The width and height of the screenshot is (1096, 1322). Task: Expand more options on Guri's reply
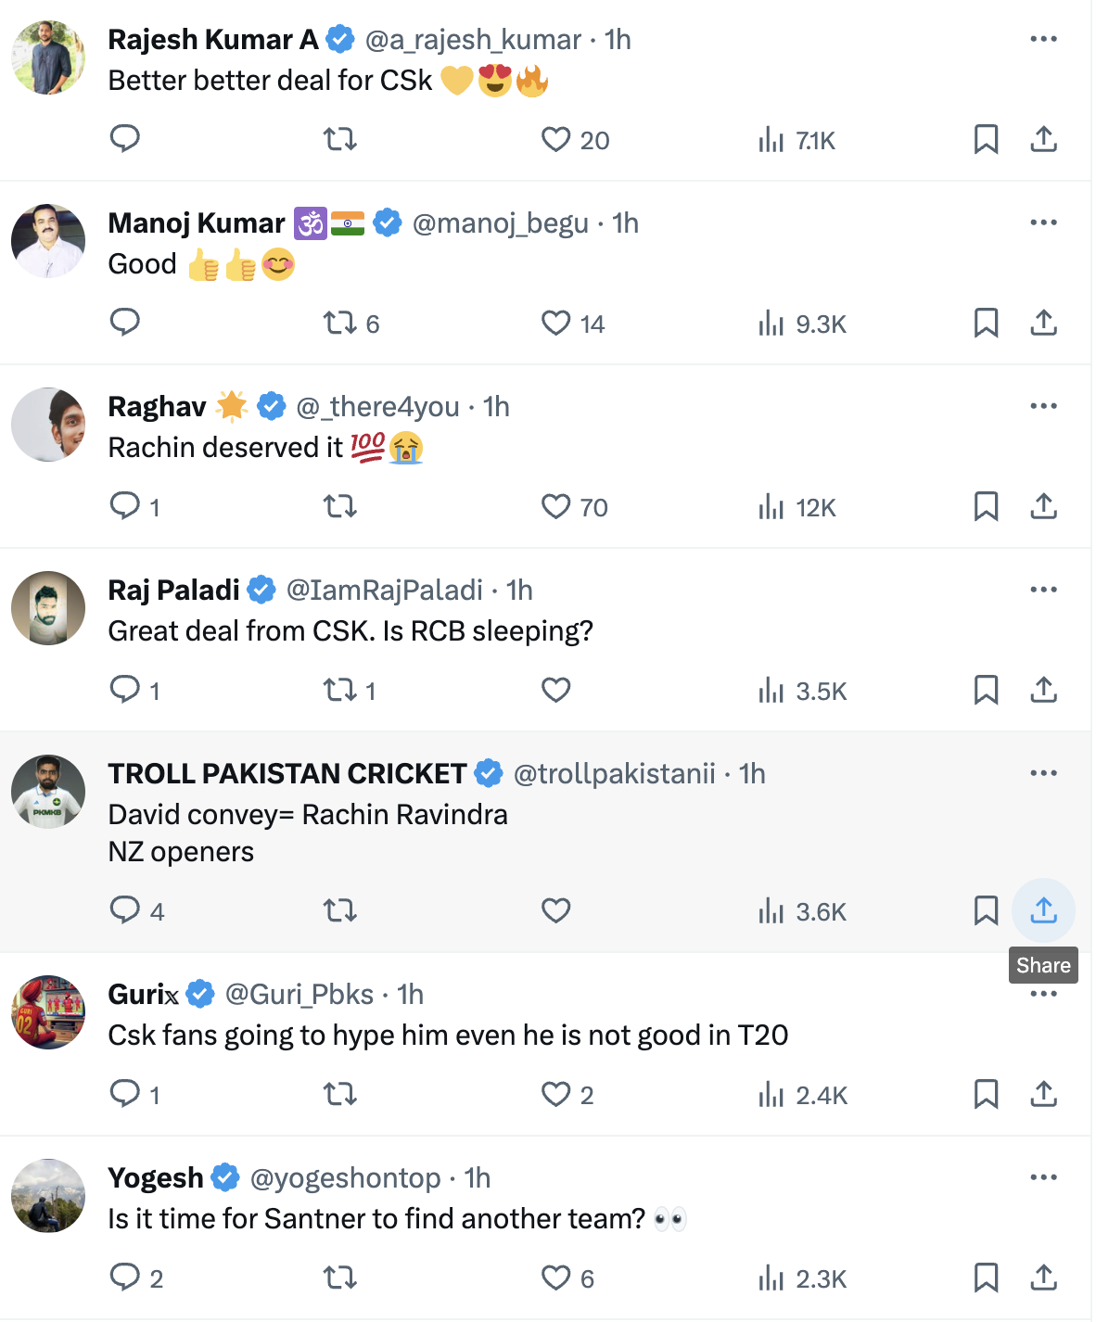[x=1043, y=993]
